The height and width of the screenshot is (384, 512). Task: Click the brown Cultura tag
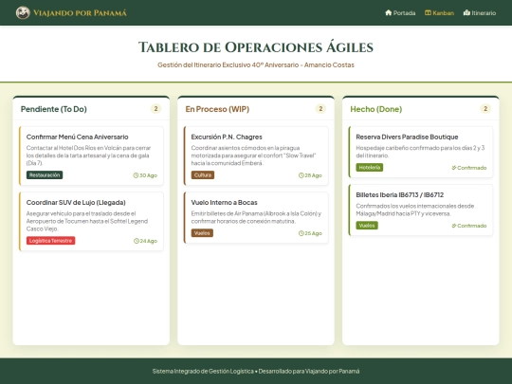pyautogui.click(x=203, y=175)
